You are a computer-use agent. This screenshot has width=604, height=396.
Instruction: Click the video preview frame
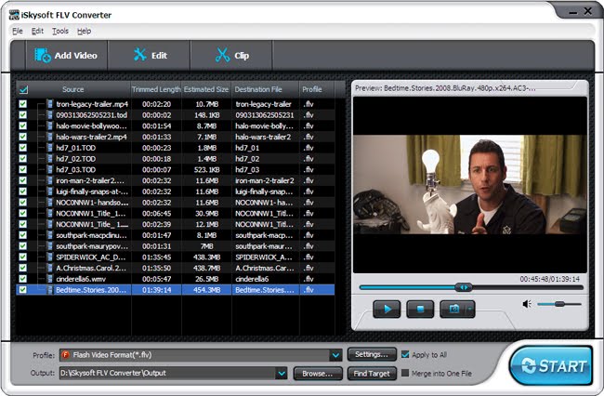point(470,185)
